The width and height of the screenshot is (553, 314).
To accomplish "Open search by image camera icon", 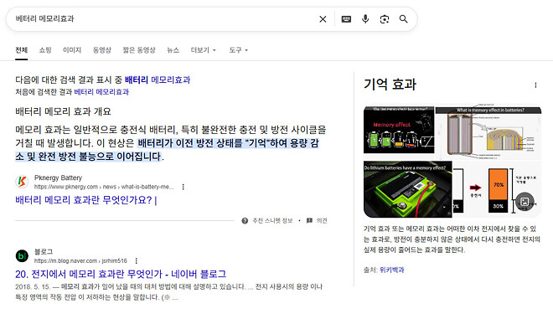I will 385,19.
